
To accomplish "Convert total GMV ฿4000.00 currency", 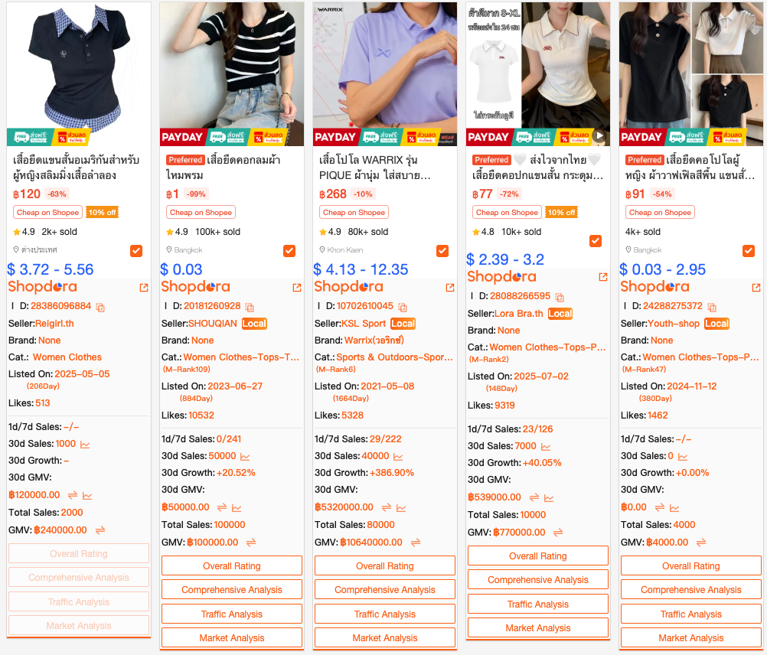I will click(x=701, y=543).
